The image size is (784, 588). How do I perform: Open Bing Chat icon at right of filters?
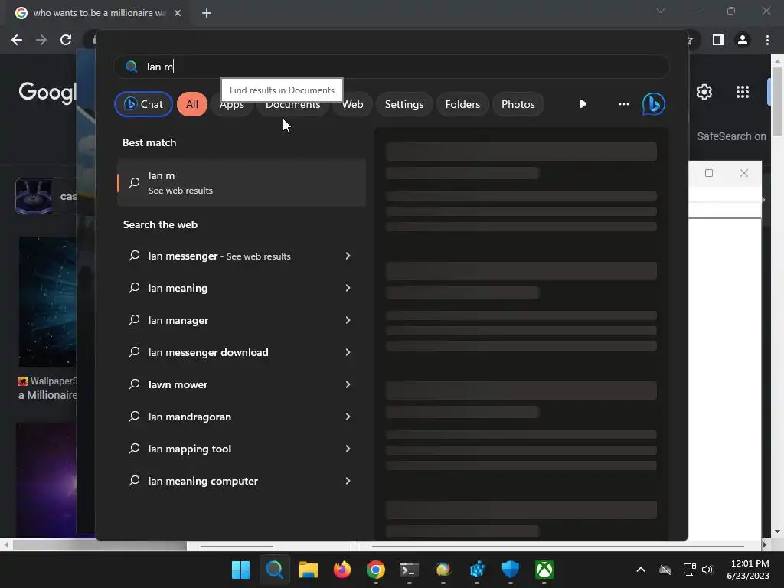[x=653, y=104]
